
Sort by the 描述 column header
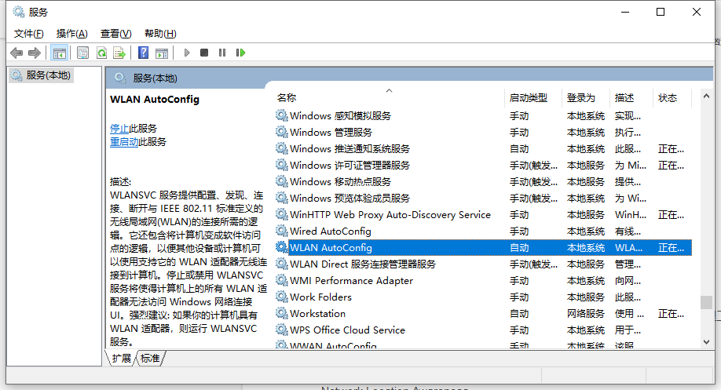coord(624,98)
